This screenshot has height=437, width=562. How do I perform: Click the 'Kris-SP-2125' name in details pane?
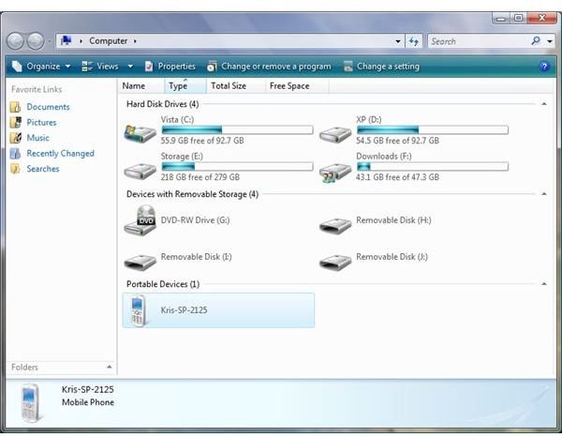point(88,389)
